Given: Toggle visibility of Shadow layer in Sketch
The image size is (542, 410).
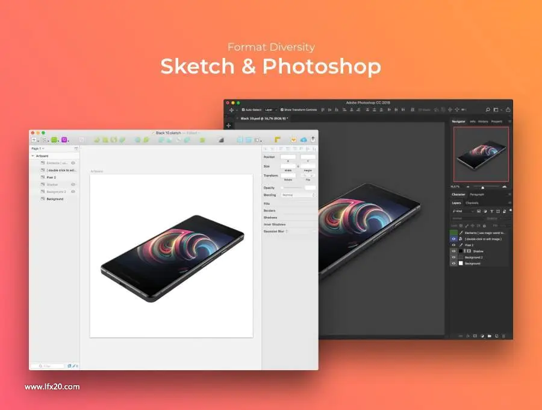Looking at the screenshot, I should point(73,184).
